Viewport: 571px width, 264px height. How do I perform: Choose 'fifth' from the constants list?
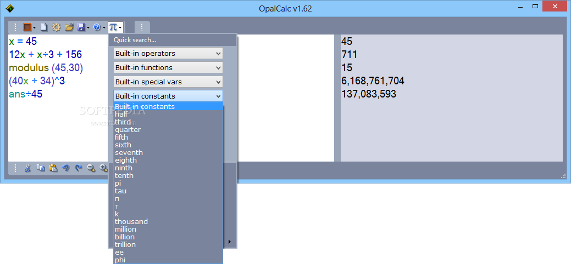click(168, 137)
